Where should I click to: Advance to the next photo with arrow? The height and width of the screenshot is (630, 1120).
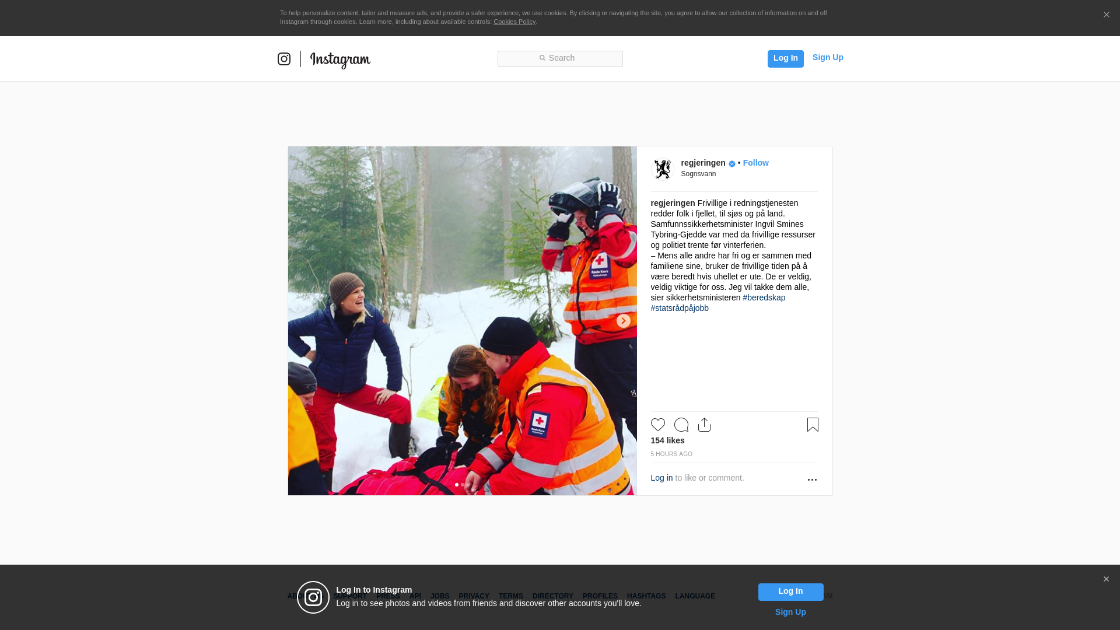[623, 321]
